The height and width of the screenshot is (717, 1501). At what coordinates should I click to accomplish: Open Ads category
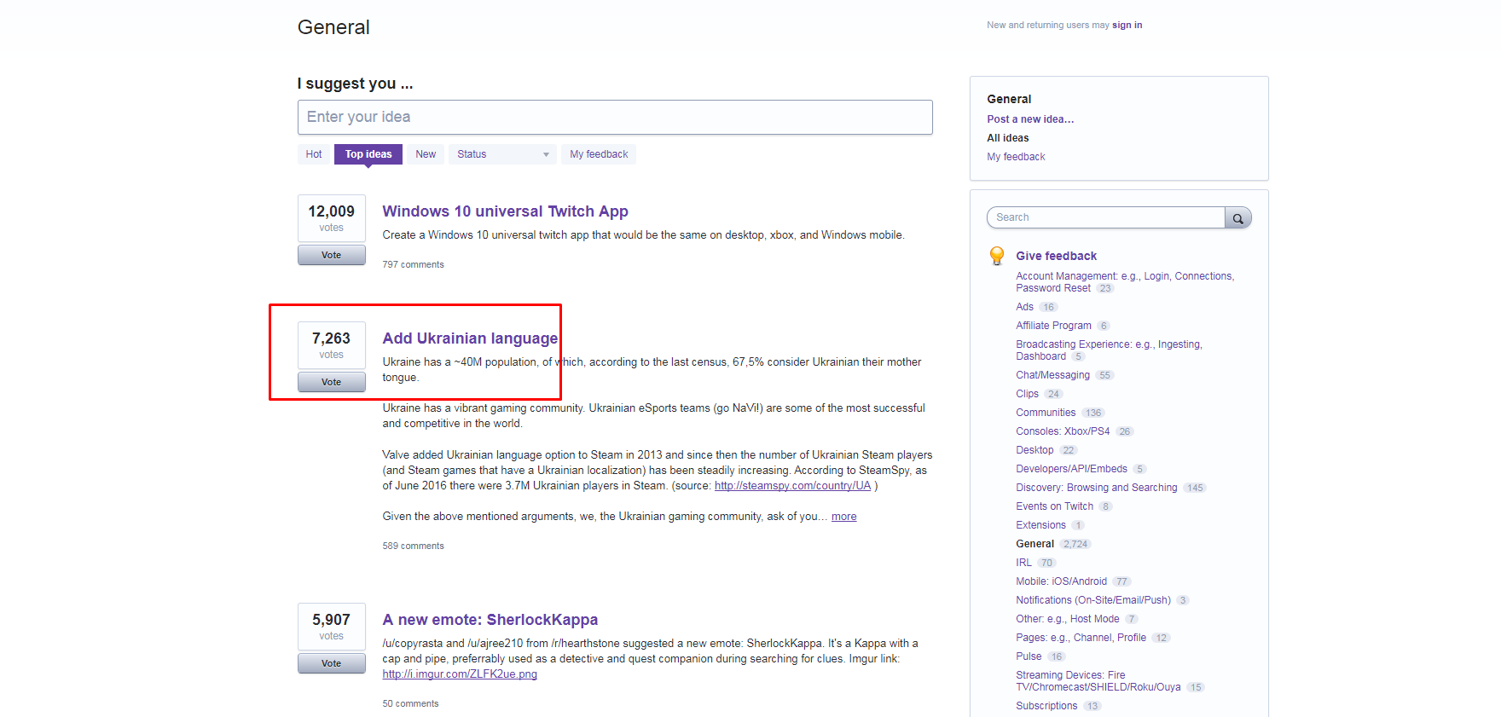pyautogui.click(x=1024, y=307)
